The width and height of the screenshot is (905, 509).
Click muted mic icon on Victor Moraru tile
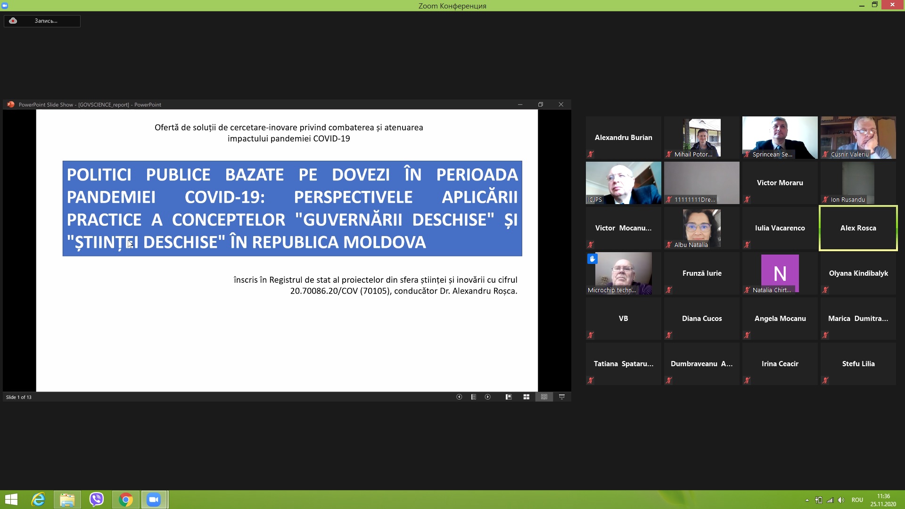coord(747,199)
